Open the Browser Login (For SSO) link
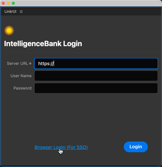 [x=61, y=147]
